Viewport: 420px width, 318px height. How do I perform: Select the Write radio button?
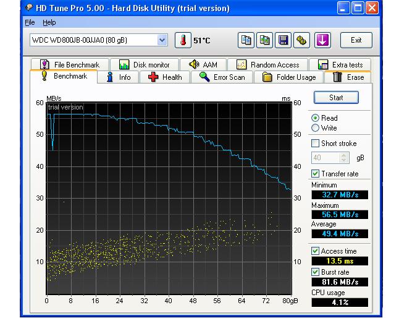pyautogui.click(x=315, y=128)
